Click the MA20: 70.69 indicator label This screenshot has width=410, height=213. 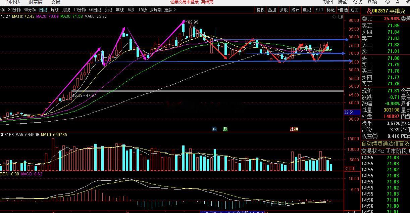[x=47, y=16]
